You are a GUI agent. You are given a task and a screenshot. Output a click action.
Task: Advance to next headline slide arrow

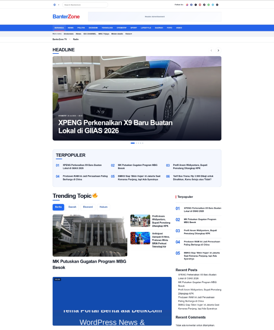[218, 50]
